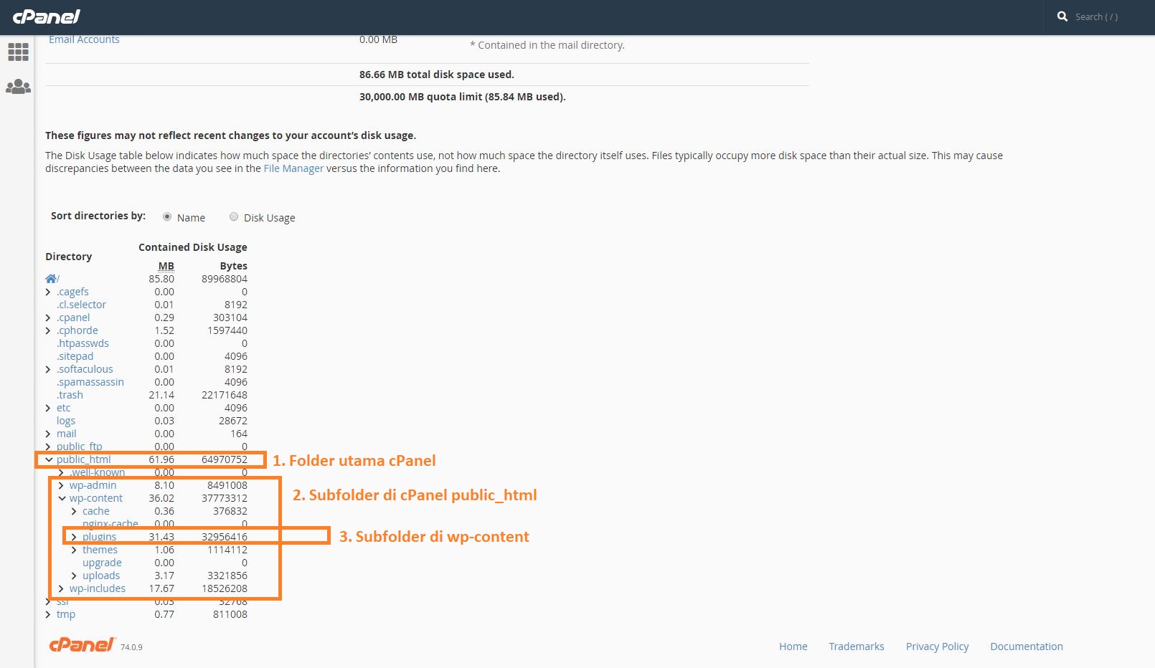Click the Privacy Policy link
This screenshot has height=668, width=1155.
tap(937, 646)
